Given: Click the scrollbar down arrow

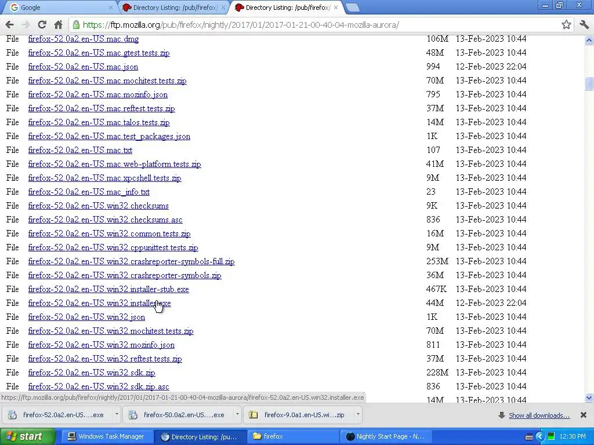Looking at the screenshot, I should [x=589, y=397].
